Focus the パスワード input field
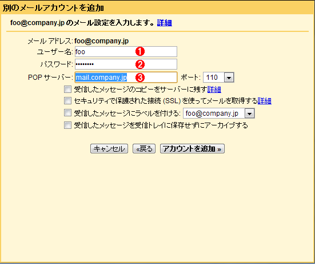315x264 pixels. [126, 64]
